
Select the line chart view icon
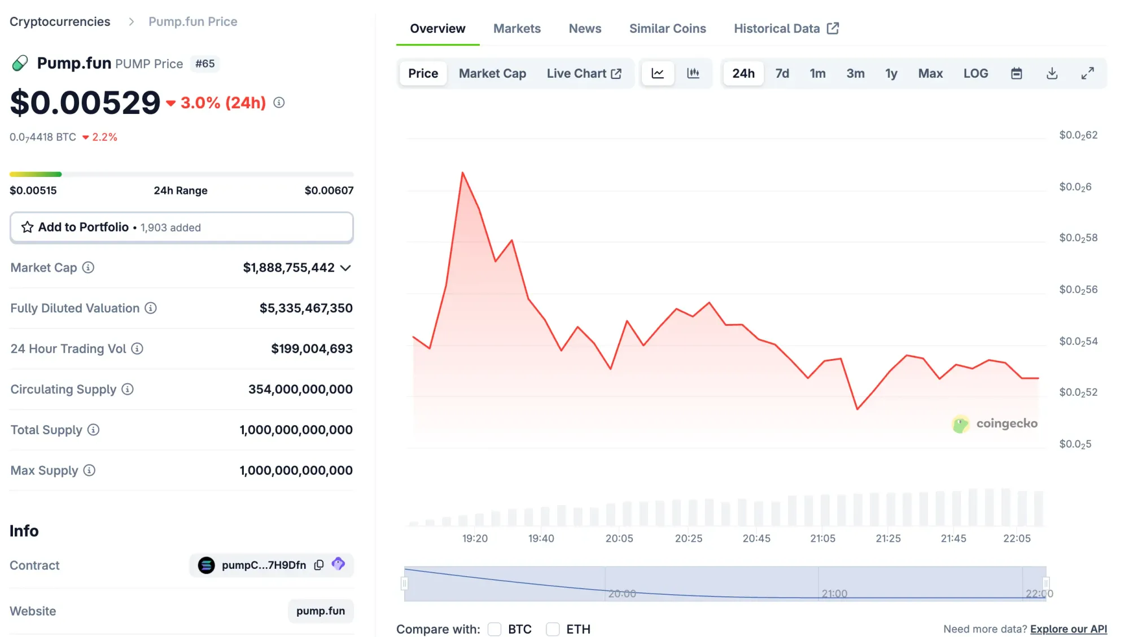coord(658,73)
